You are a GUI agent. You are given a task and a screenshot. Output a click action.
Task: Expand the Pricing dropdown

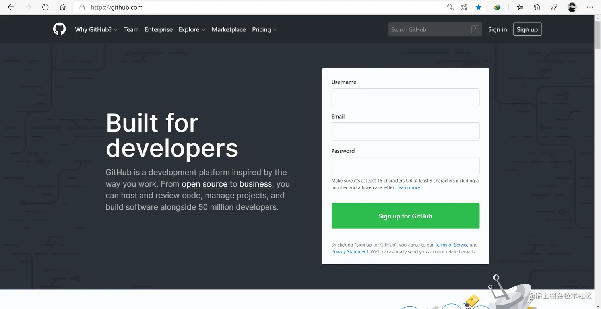[265, 29]
